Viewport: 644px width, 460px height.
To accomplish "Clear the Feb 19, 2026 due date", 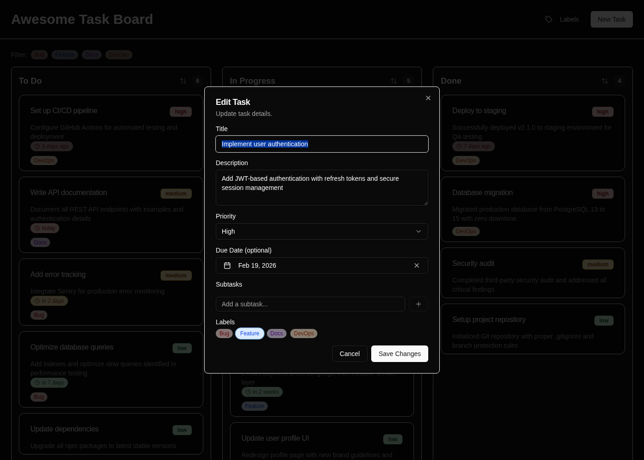I will coord(417,265).
